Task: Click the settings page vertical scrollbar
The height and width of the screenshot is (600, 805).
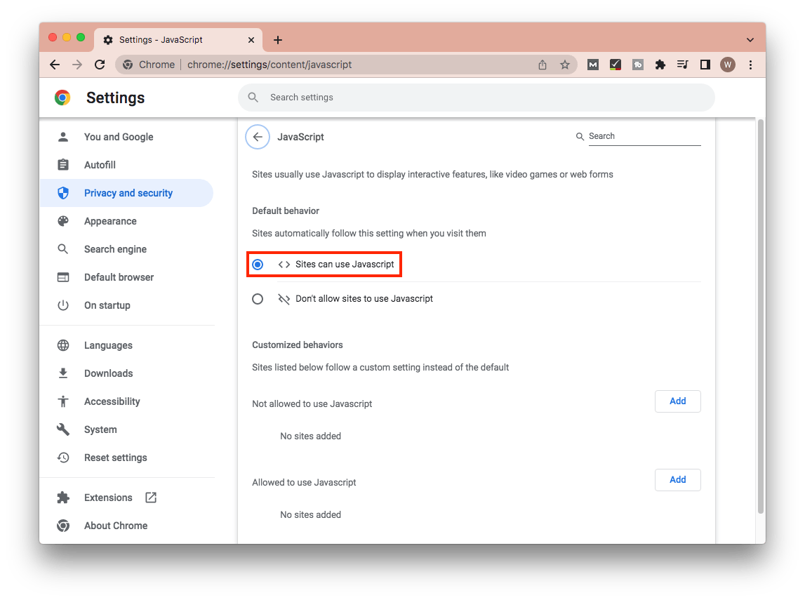Action: [760, 316]
